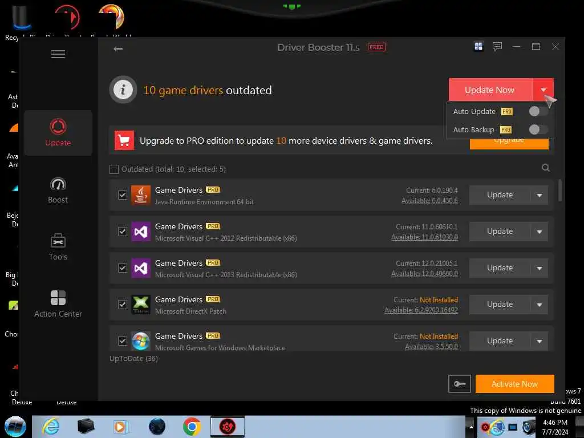Expand dropdown arrow for Windows Marketplace Update
Viewport: 584px width, 438px height.
coord(540,341)
